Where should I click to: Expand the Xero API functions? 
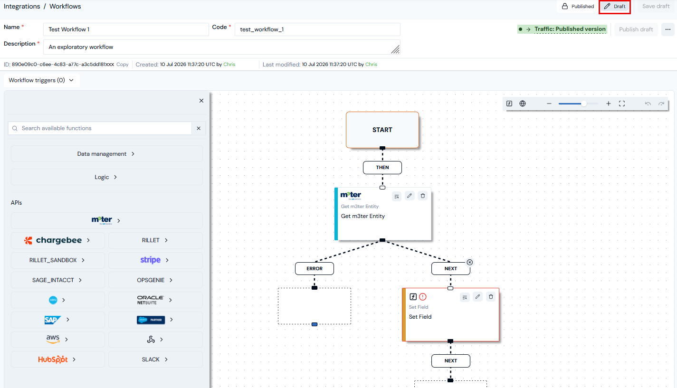click(58, 300)
